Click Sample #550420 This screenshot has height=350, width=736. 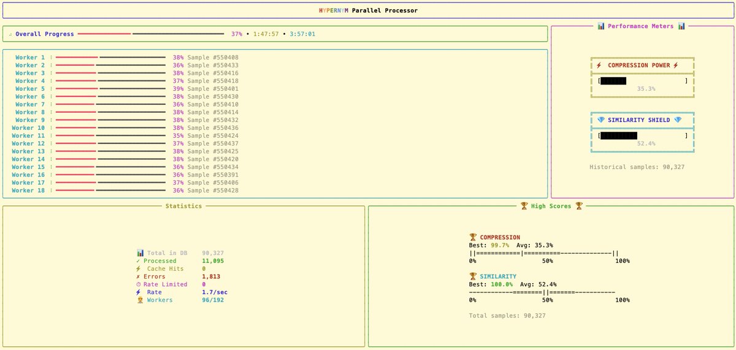pyautogui.click(x=213, y=159)
